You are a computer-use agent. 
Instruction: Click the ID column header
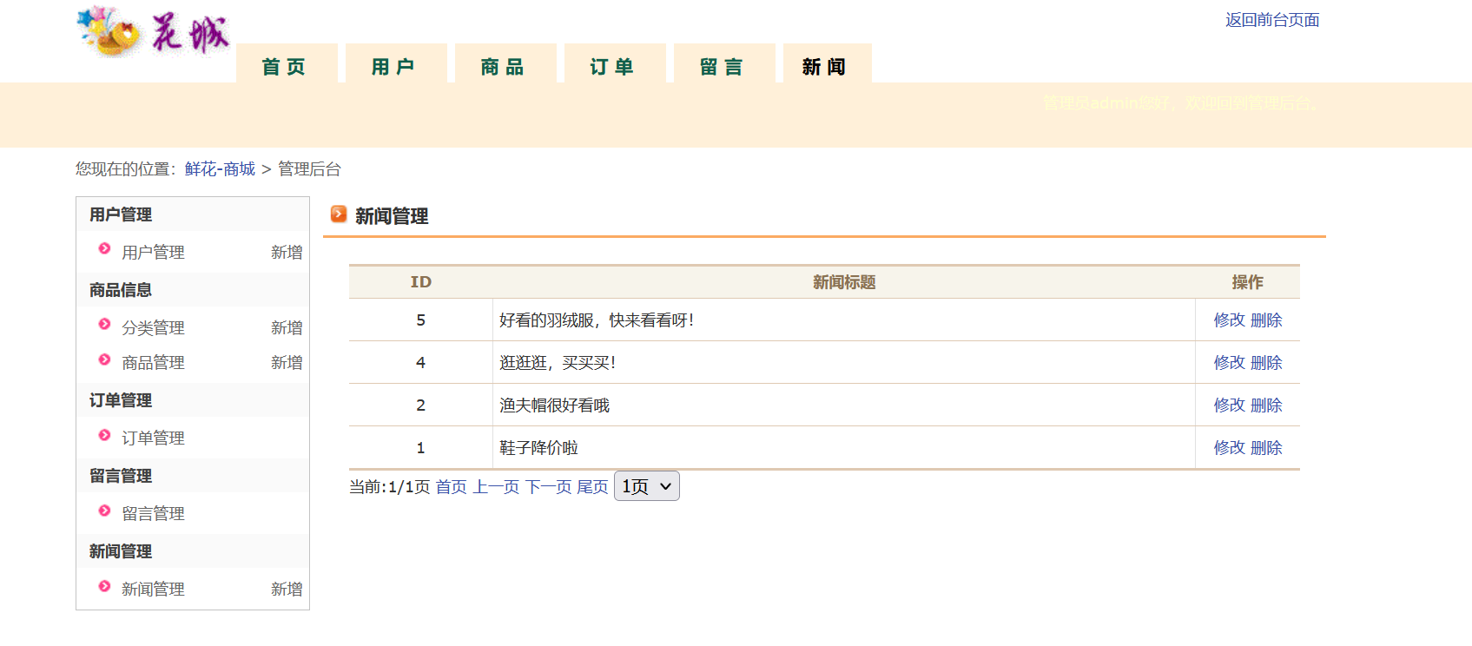[420, 282]
